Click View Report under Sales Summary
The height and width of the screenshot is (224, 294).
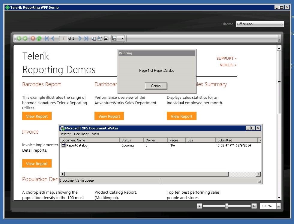181,116
